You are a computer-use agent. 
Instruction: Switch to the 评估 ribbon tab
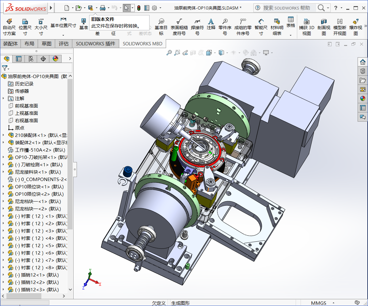[64, 43]
